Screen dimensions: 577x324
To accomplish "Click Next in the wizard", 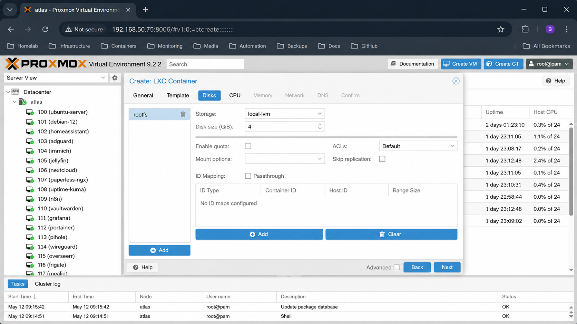I will 447,267.
